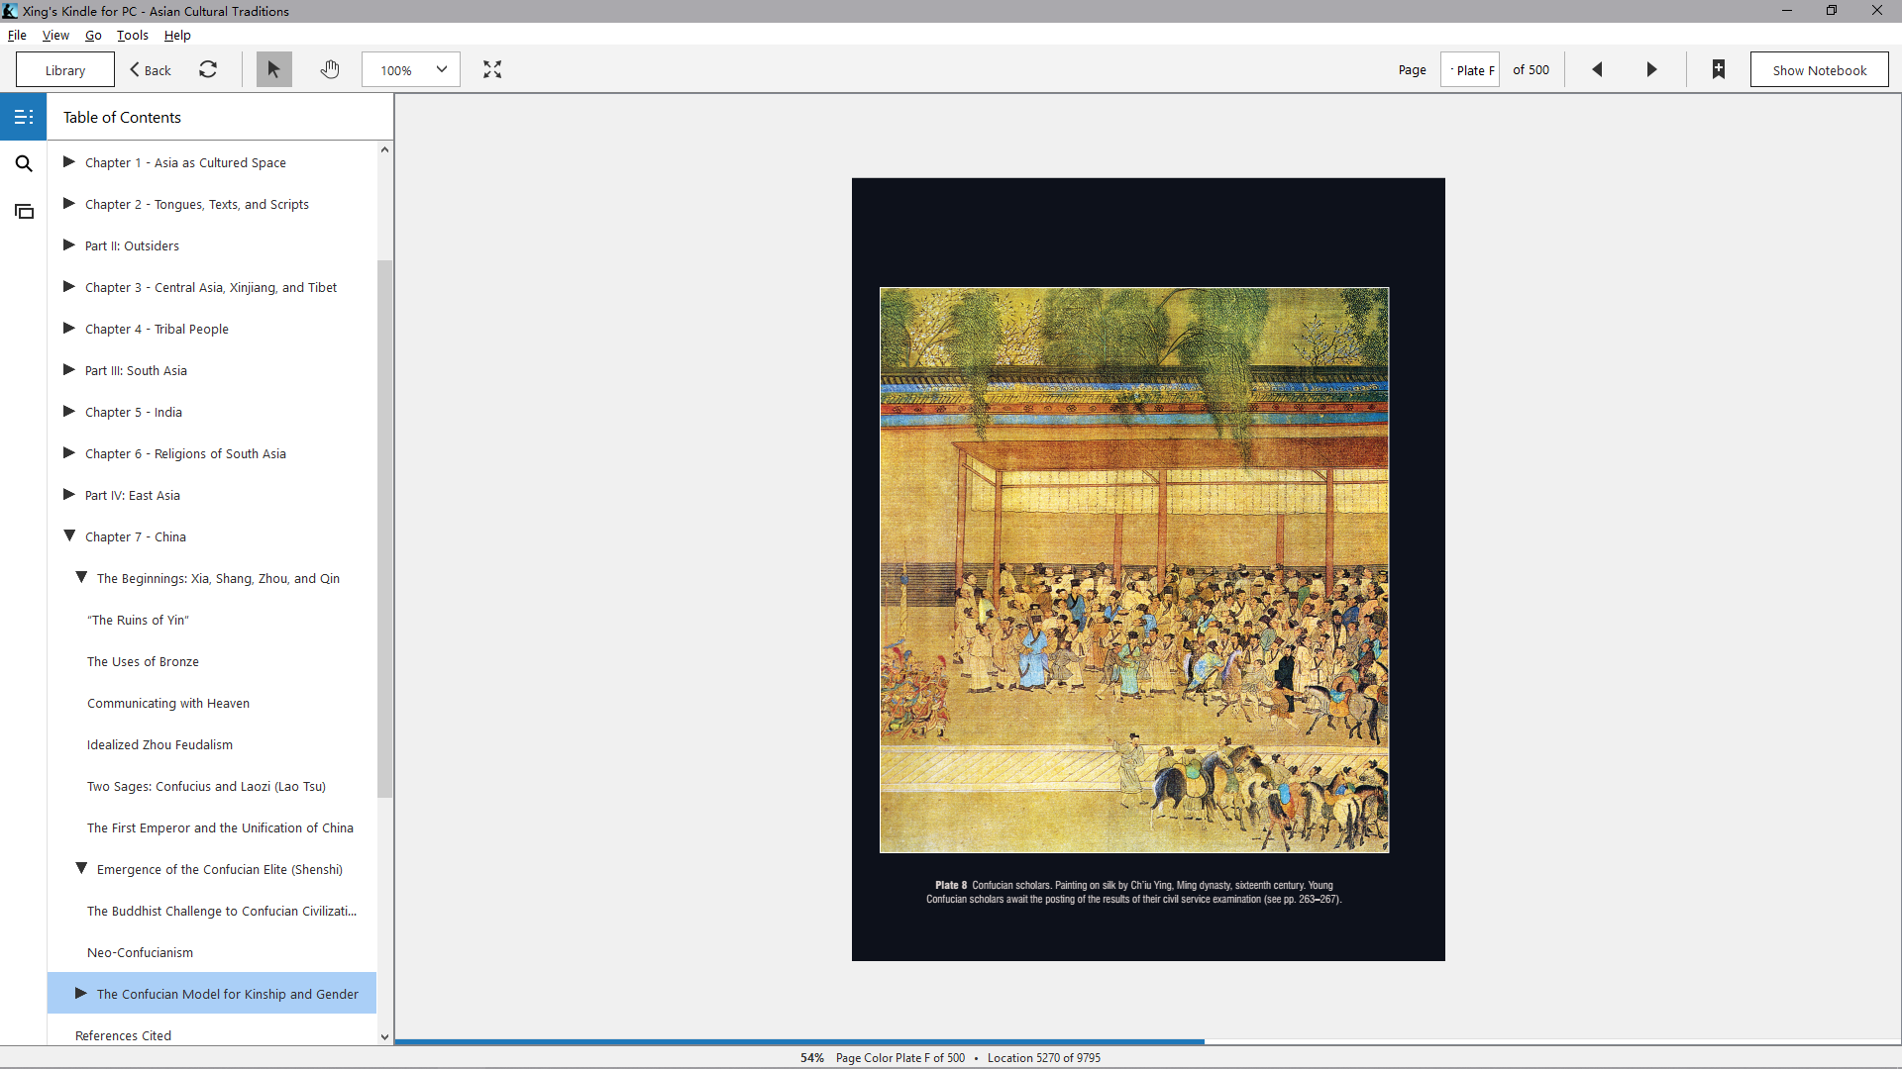
Task: Expand Chapter 5 - India
Action: pos(69,412)
